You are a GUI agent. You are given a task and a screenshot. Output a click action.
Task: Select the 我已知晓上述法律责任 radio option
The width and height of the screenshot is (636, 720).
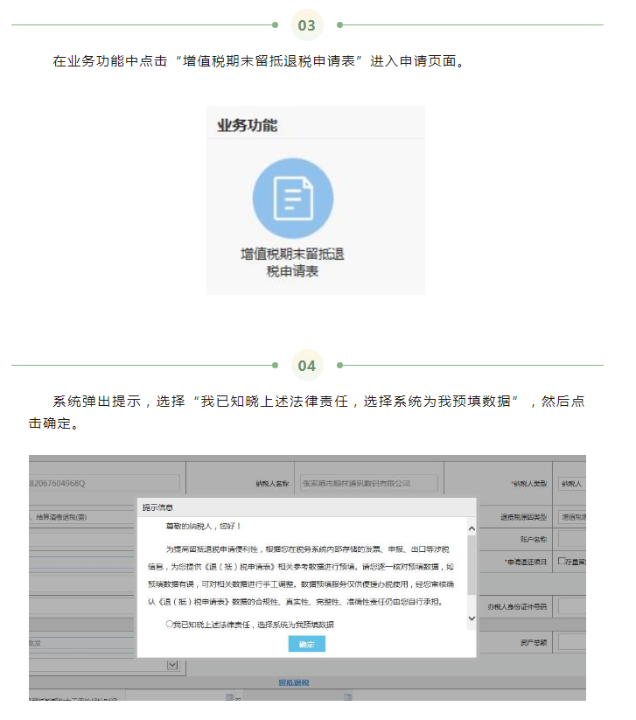click(x=171, y=625)
